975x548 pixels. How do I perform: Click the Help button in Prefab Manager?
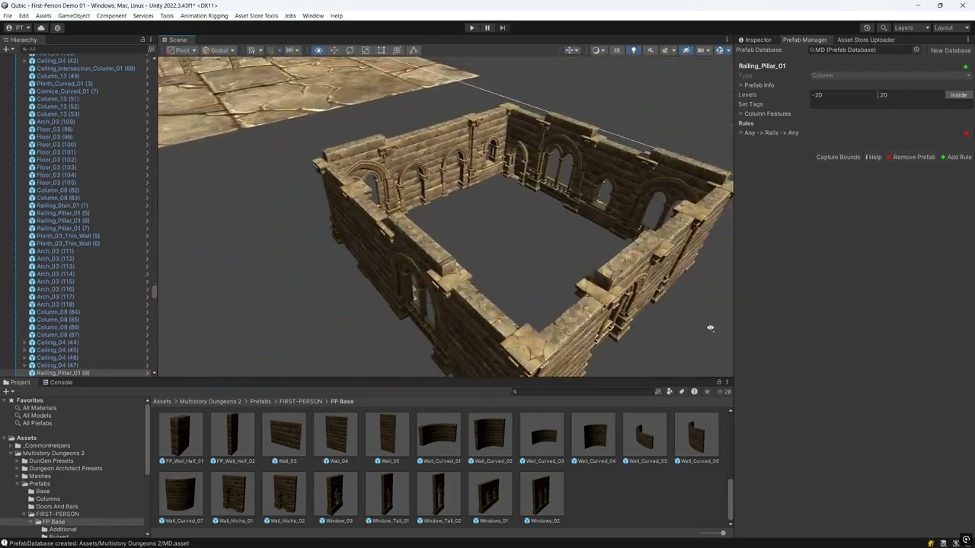874,157
